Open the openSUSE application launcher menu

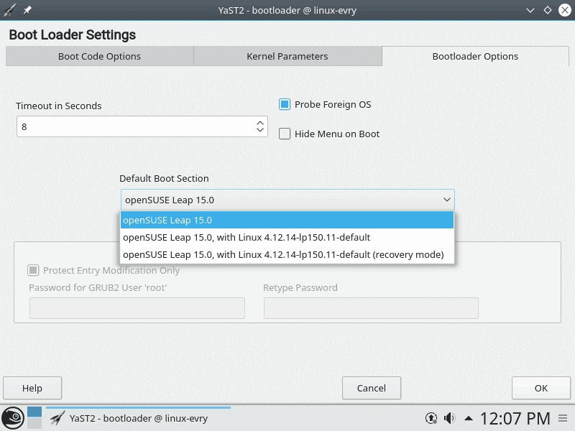point(12,417)
